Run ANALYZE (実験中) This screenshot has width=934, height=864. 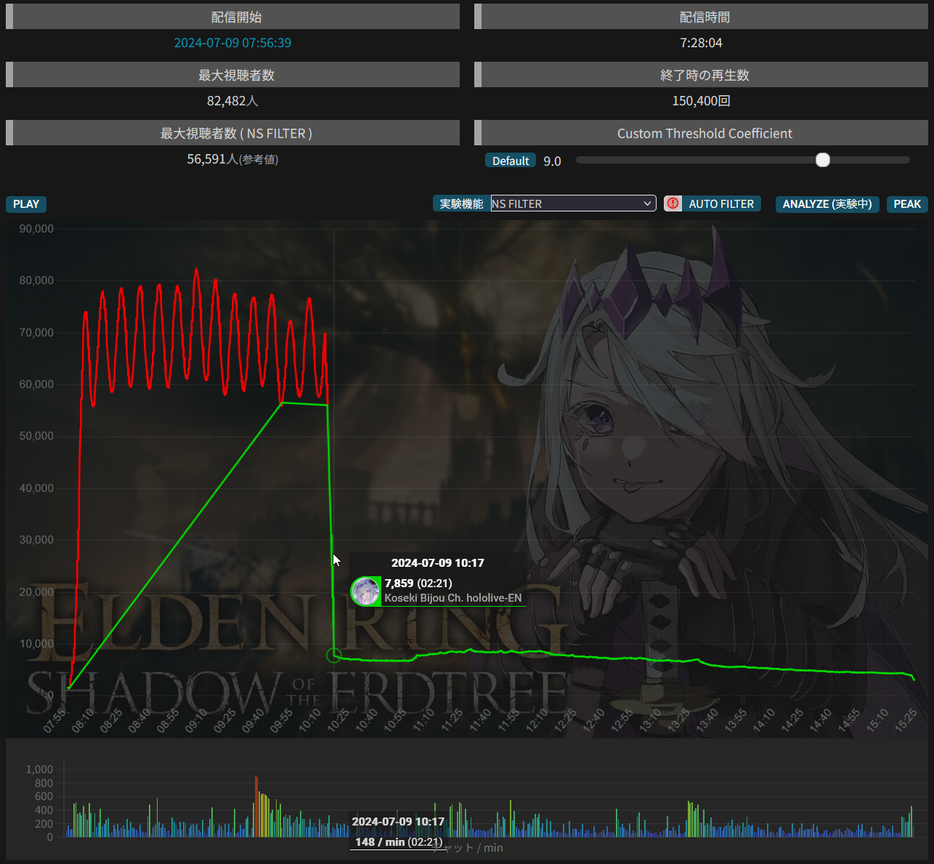tap(827, 204)
